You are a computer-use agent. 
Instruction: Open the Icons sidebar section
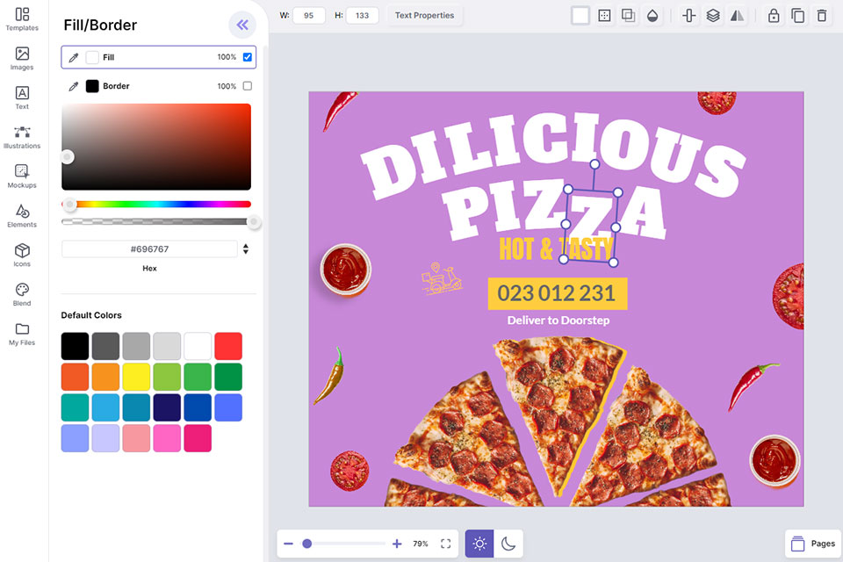(x=22, y=255)
